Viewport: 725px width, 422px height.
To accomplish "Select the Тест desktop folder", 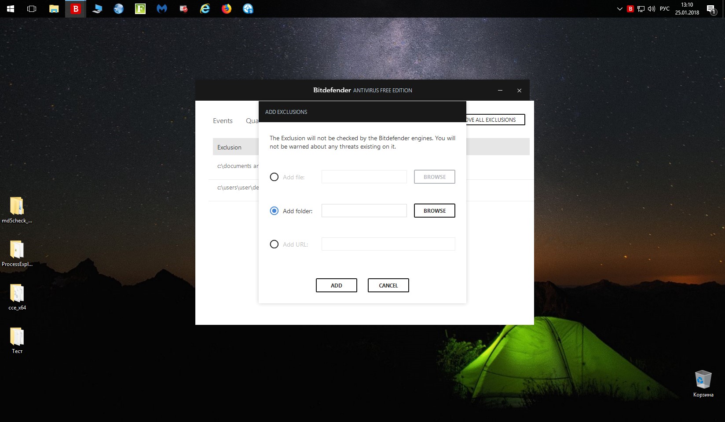I will click(17, 341).
